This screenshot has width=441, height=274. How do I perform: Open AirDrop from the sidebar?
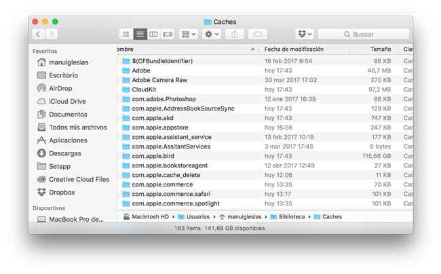(x=60, y=88)
